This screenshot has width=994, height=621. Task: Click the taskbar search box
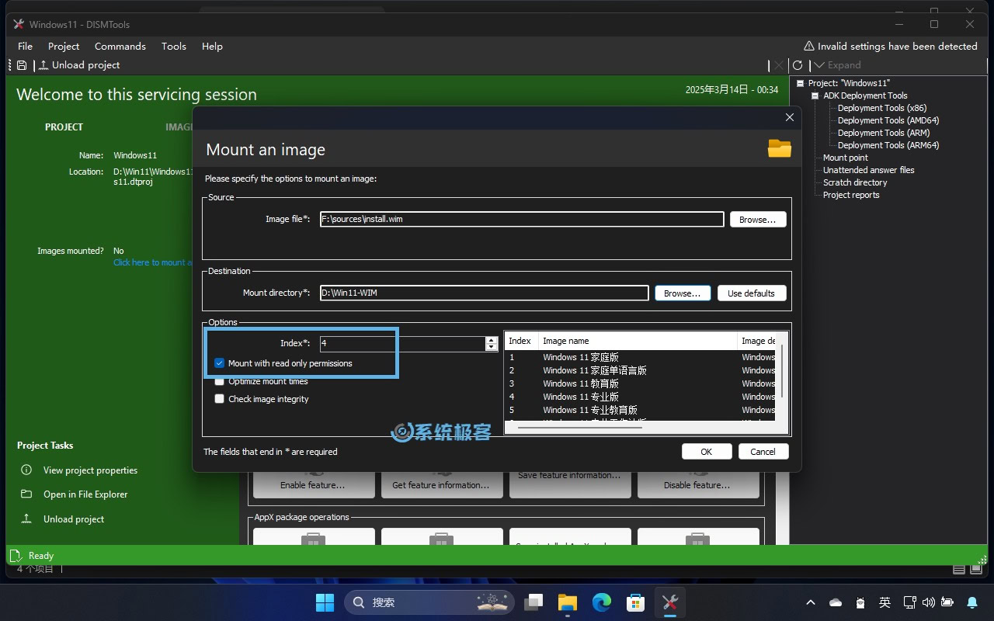(428, 602)
